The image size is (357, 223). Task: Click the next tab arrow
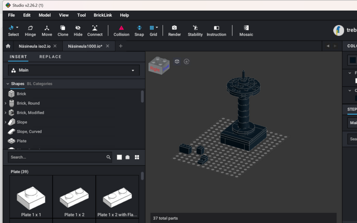click(x=335, y=46)
